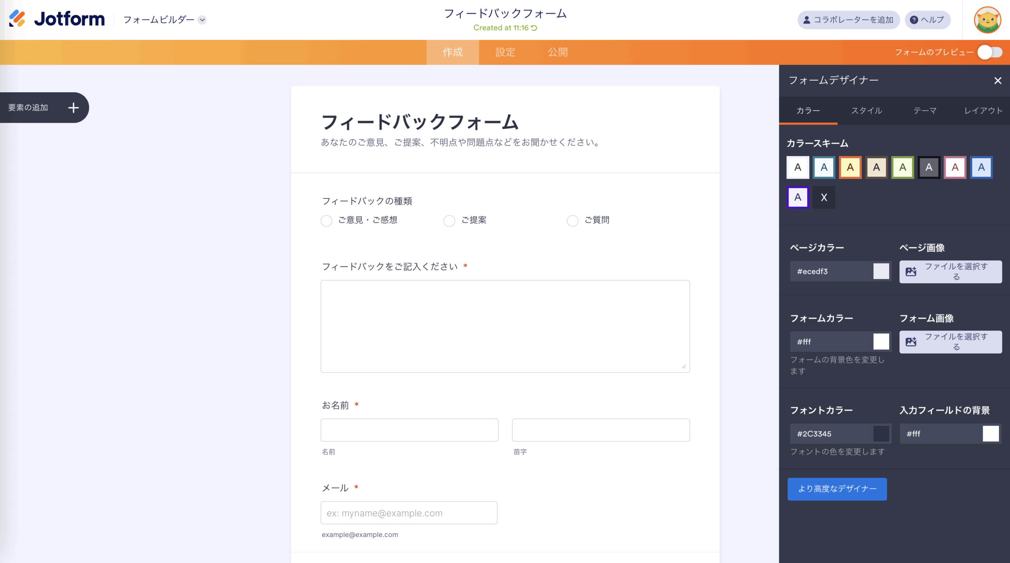Click より高度なデザイナー button
The image size is (1010, 563).
click(x=837, y=489)
